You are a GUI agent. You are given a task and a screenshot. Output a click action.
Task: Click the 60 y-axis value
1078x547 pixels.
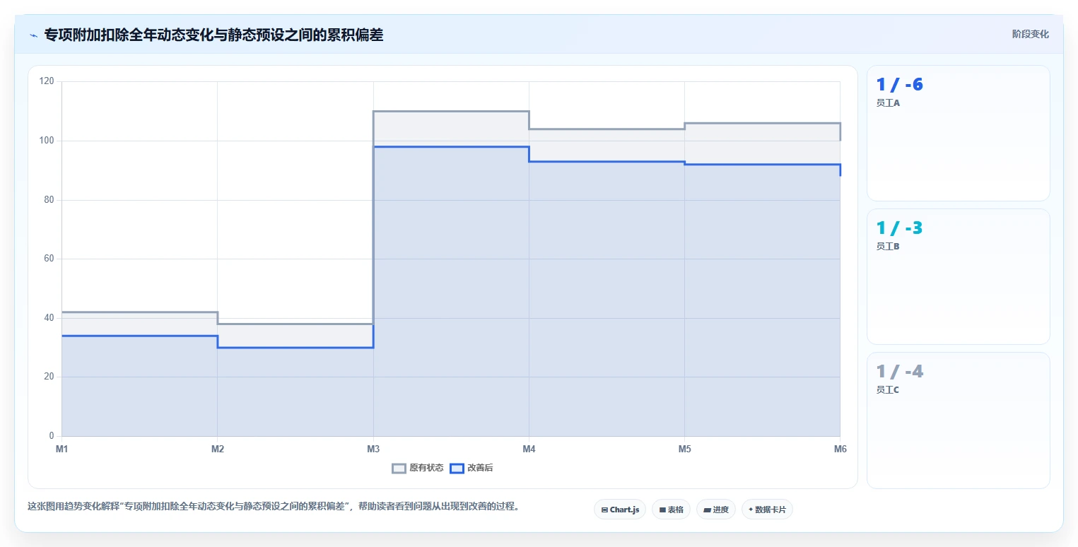point(49,259)
